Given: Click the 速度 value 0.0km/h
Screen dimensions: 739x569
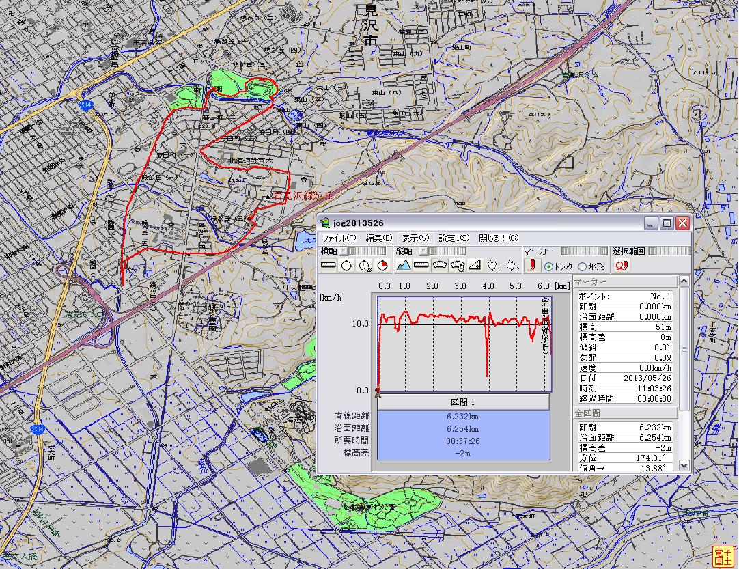Looking at the screenshot, I should [655, 368].
